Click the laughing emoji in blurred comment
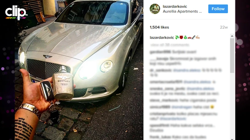Screen dimensions: 250x140 (212, 107)
